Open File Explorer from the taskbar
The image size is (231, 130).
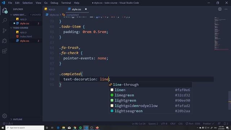pyautogui.click(x=64, y=127)
